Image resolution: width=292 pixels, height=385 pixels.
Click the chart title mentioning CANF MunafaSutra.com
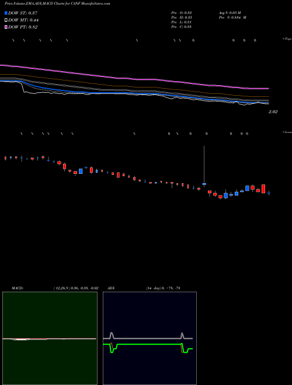pos(57,3)
